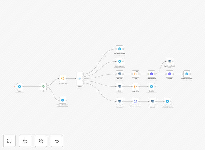Select the Parse user text code node
Screen dimensions: 205x150
click(x=63, y=79)
